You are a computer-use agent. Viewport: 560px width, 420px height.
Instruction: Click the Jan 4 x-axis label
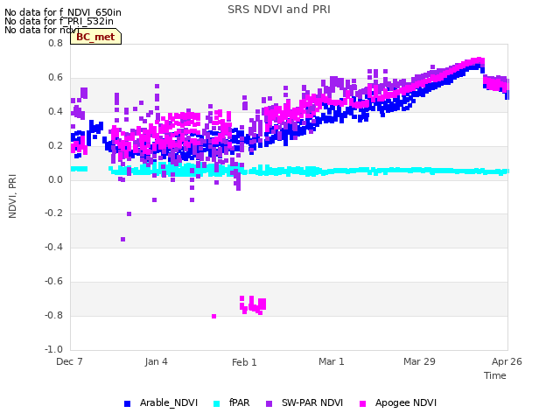point(156,361)
